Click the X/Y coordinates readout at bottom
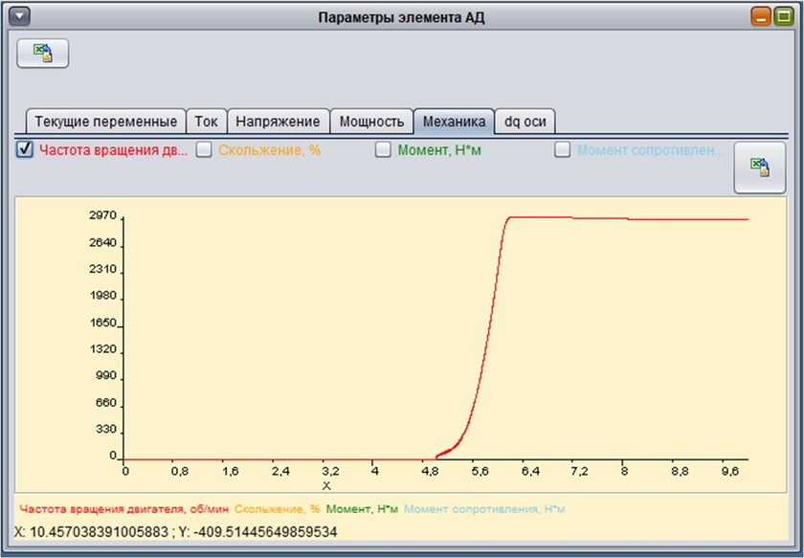Screen dimensions: 804x558 point(176,531)
